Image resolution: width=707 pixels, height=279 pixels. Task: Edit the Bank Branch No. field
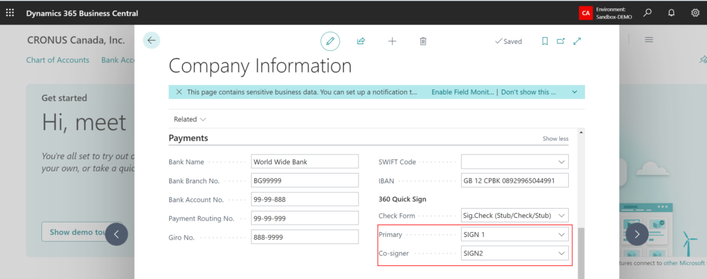coord(304,180)
